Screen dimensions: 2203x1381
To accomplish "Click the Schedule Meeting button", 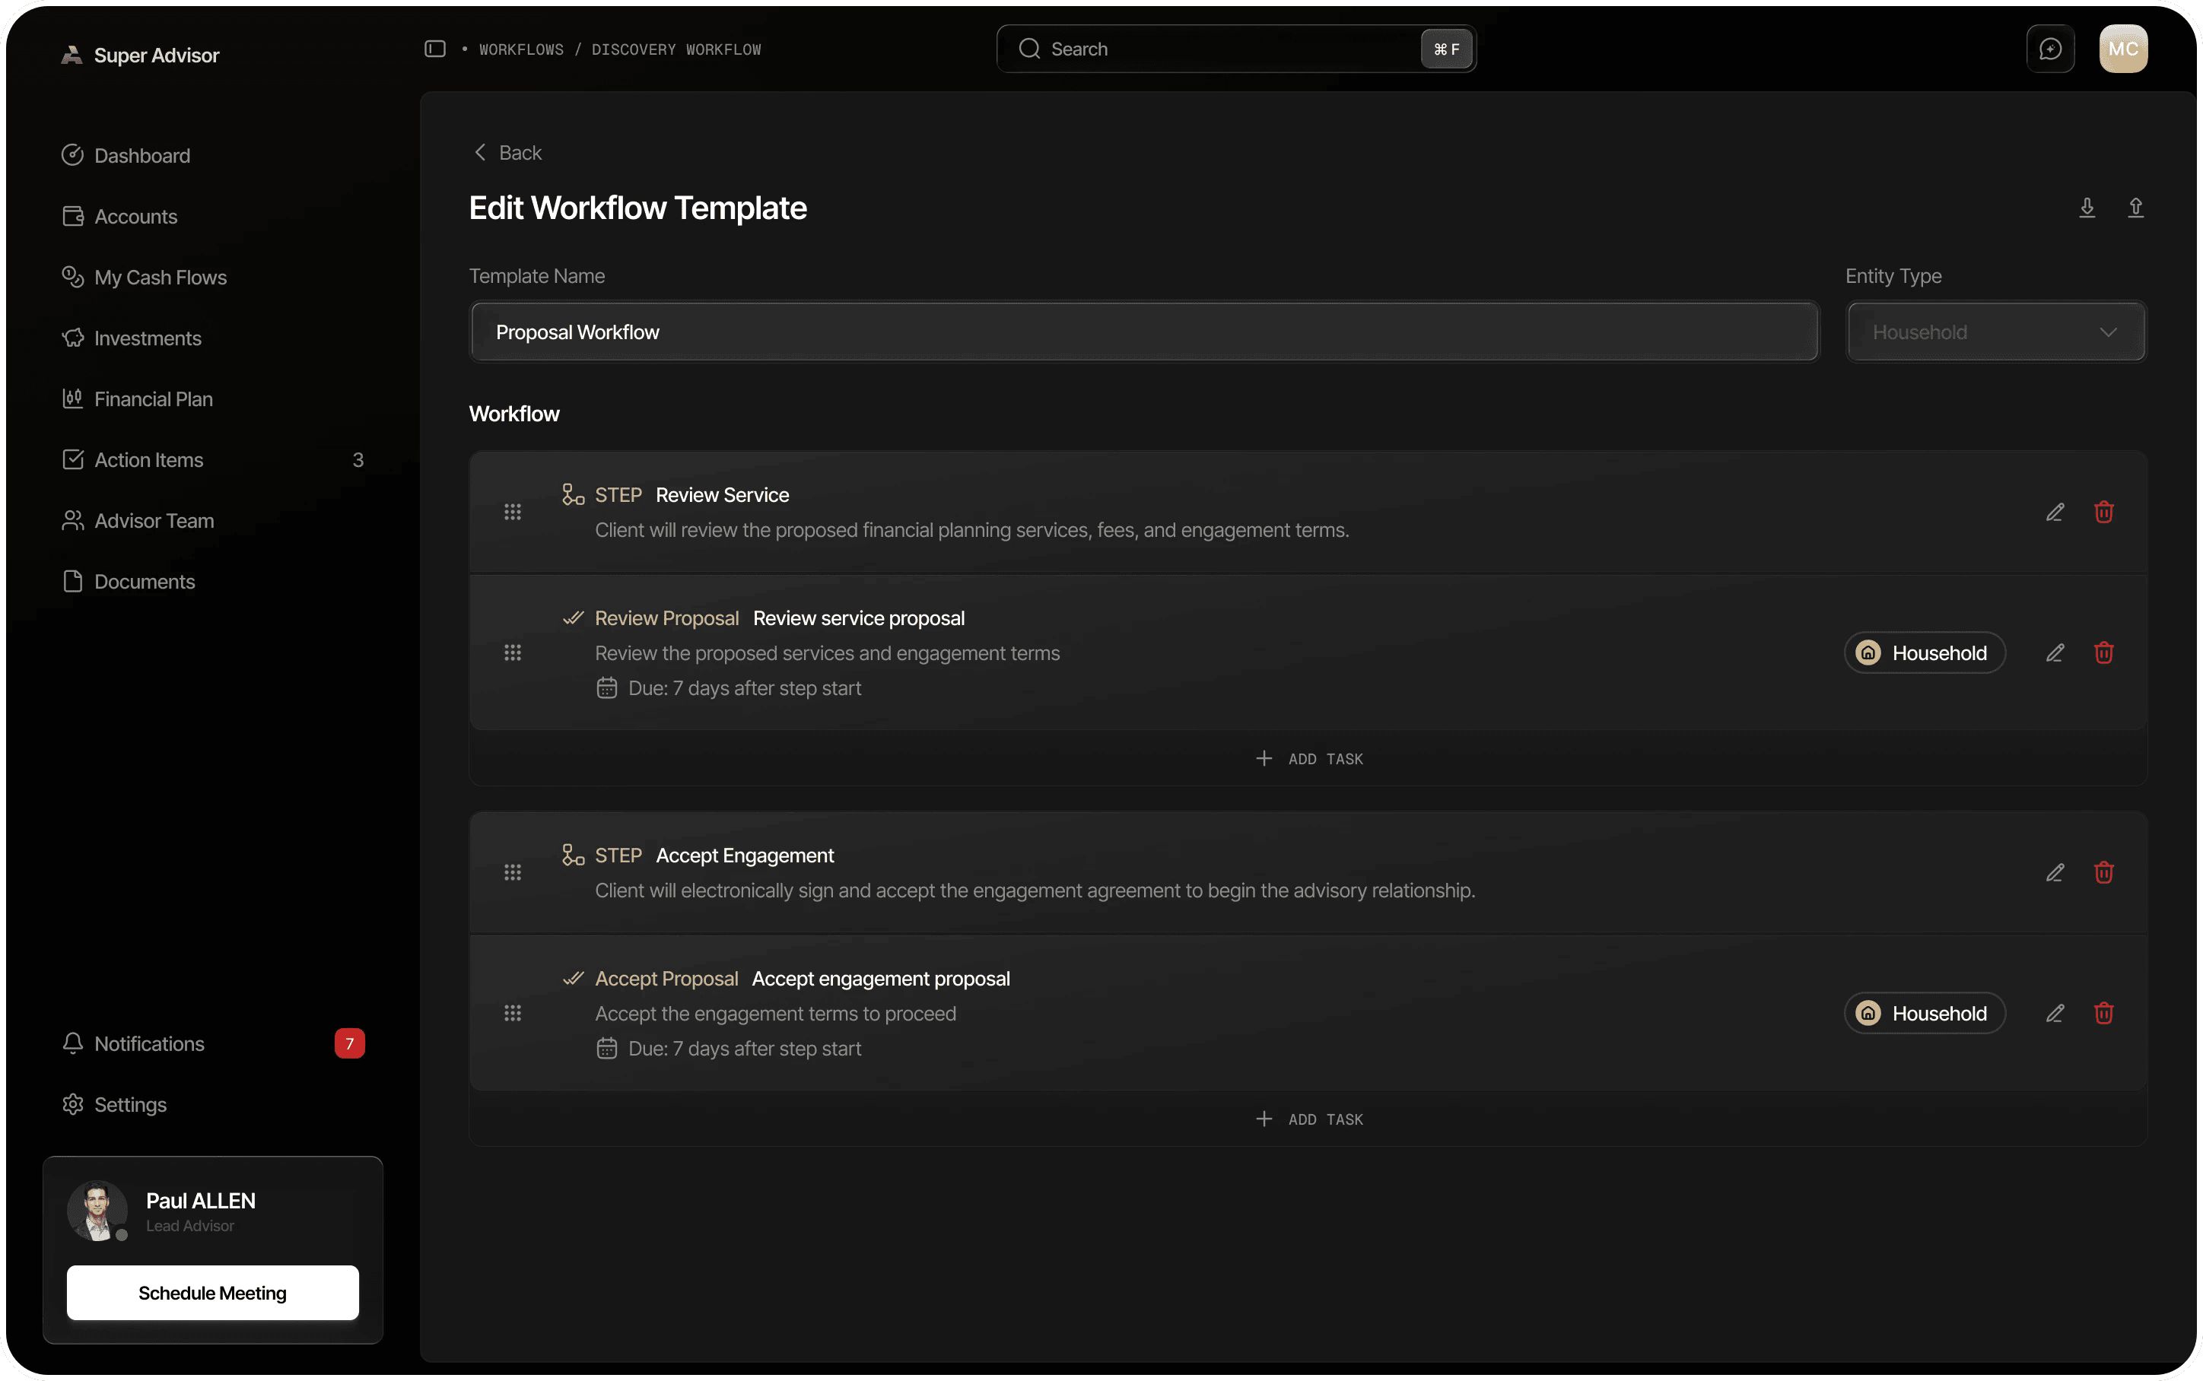I will tap(213, 1294).
